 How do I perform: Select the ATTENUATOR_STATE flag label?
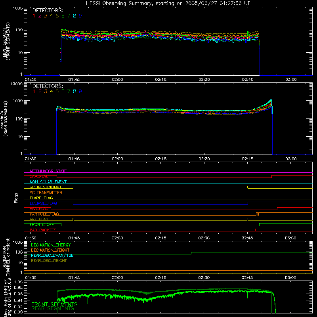(48, 171)
